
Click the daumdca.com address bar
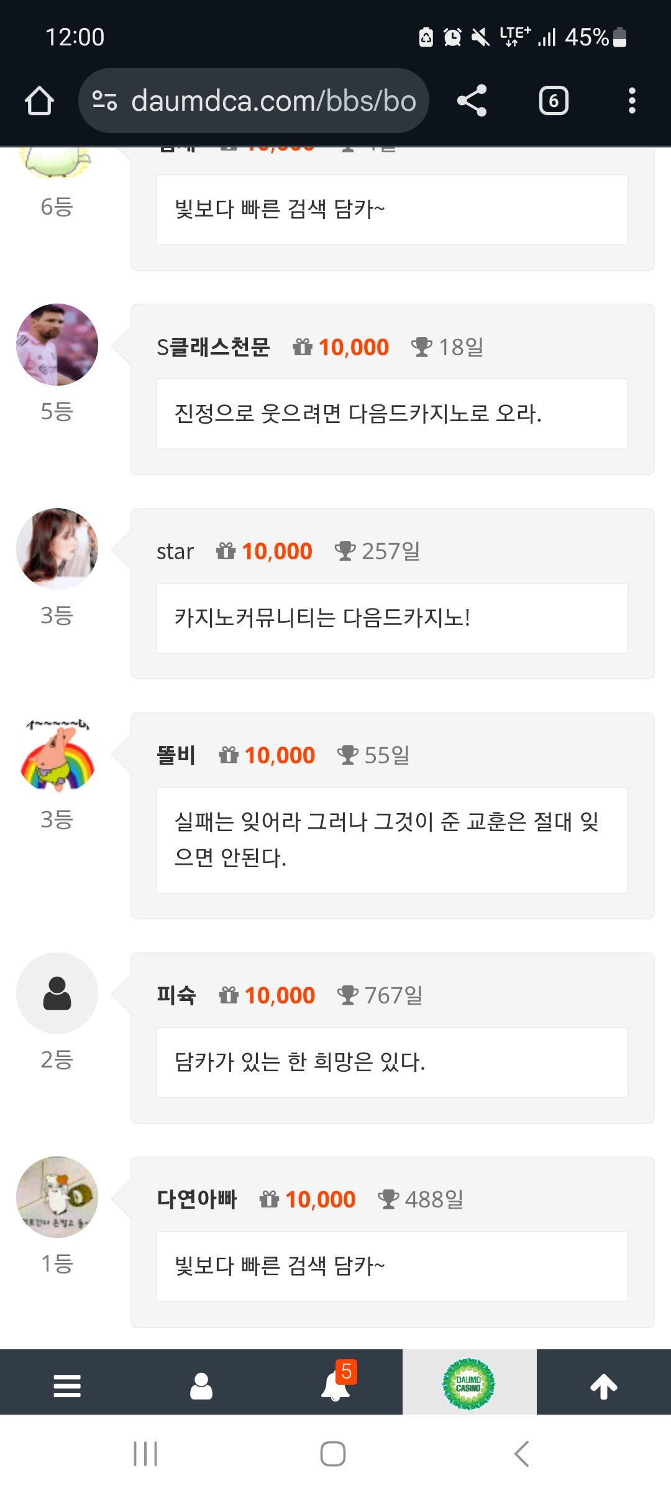273,101
